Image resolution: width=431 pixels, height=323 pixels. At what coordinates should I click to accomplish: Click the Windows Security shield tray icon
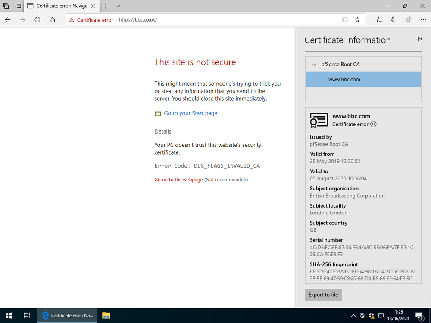[372, 315]
